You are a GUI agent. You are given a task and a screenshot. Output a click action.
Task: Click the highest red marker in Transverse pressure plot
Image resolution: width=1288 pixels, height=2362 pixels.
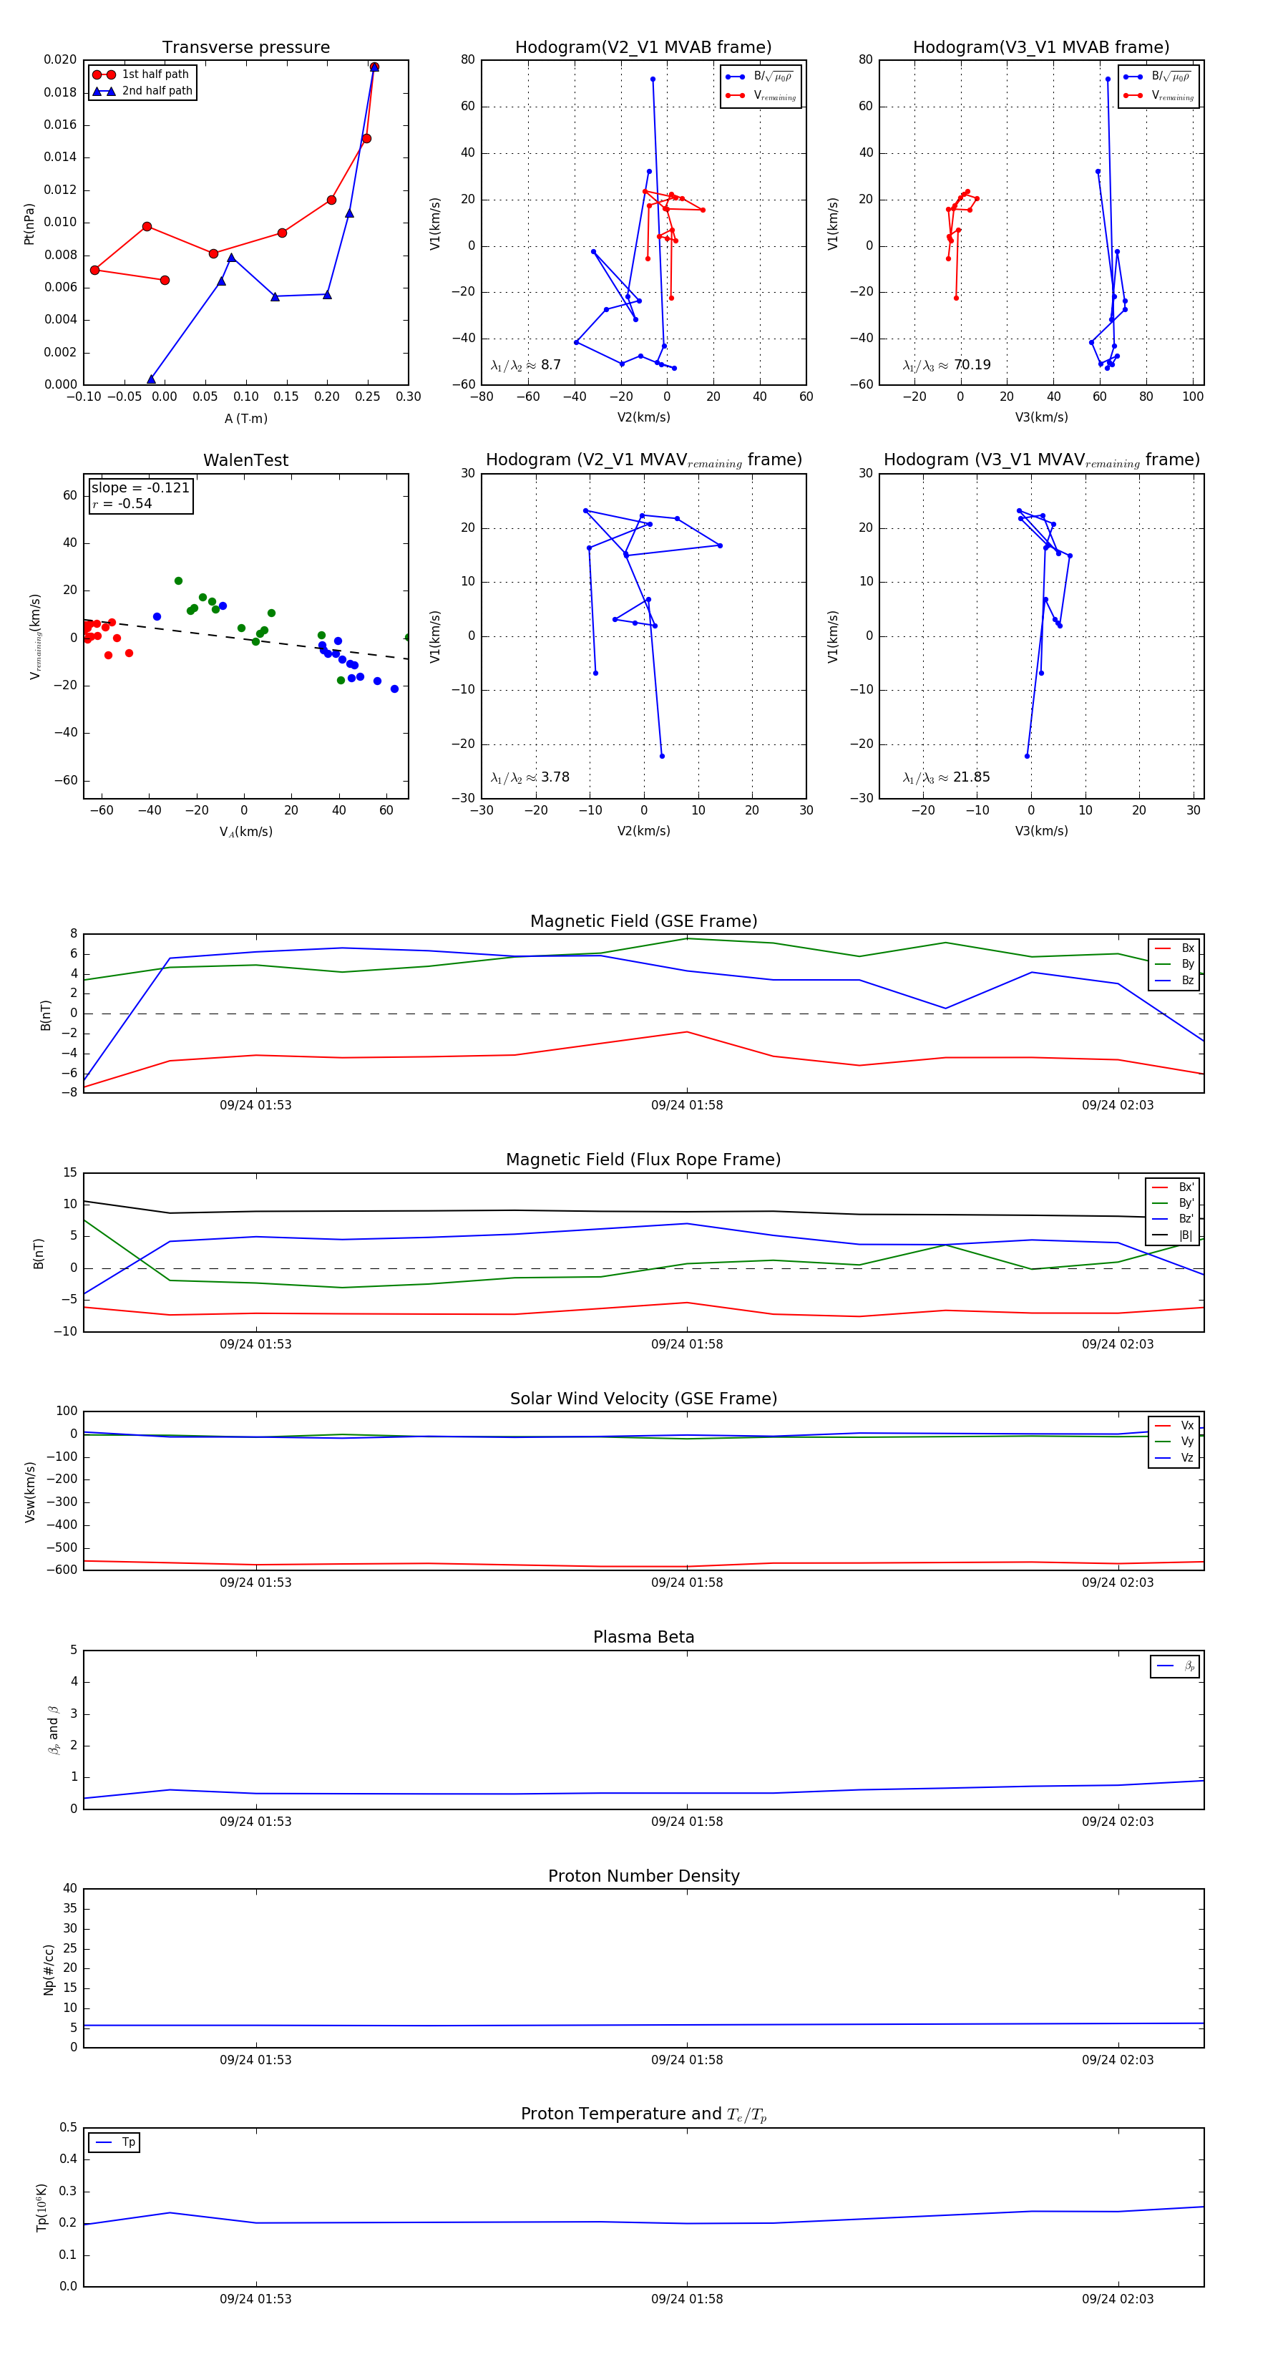374,67
